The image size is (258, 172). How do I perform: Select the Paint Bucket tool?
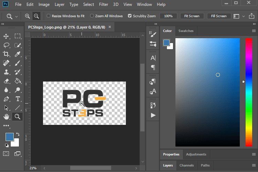click(18, 81)
